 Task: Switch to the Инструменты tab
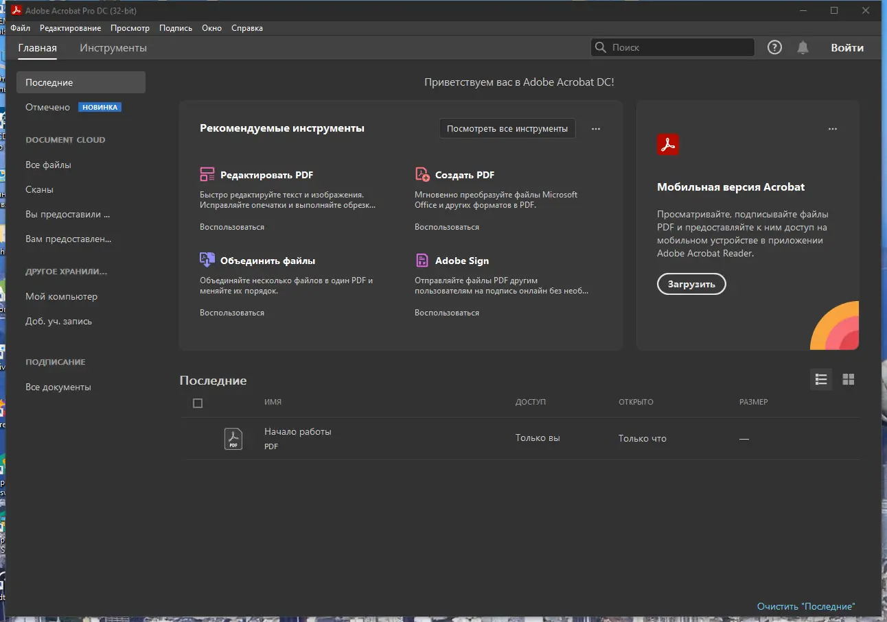(113, 48)
